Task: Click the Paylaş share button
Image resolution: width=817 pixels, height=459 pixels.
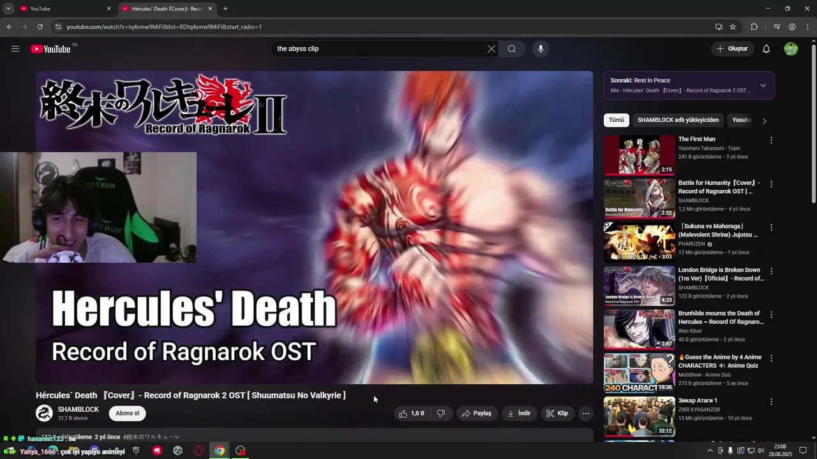Action: tap(477, 414)
